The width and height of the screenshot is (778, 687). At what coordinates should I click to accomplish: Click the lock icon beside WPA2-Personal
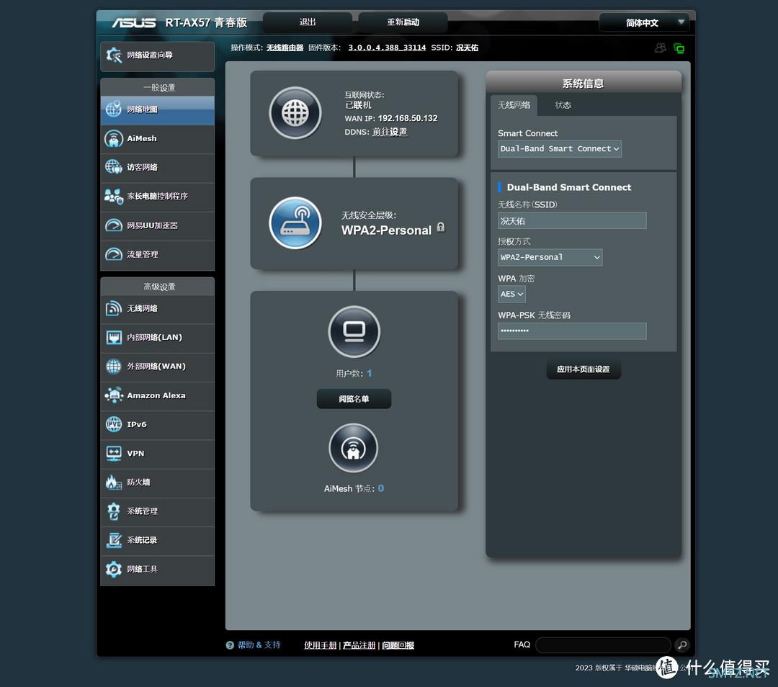(x=441, y=227)
